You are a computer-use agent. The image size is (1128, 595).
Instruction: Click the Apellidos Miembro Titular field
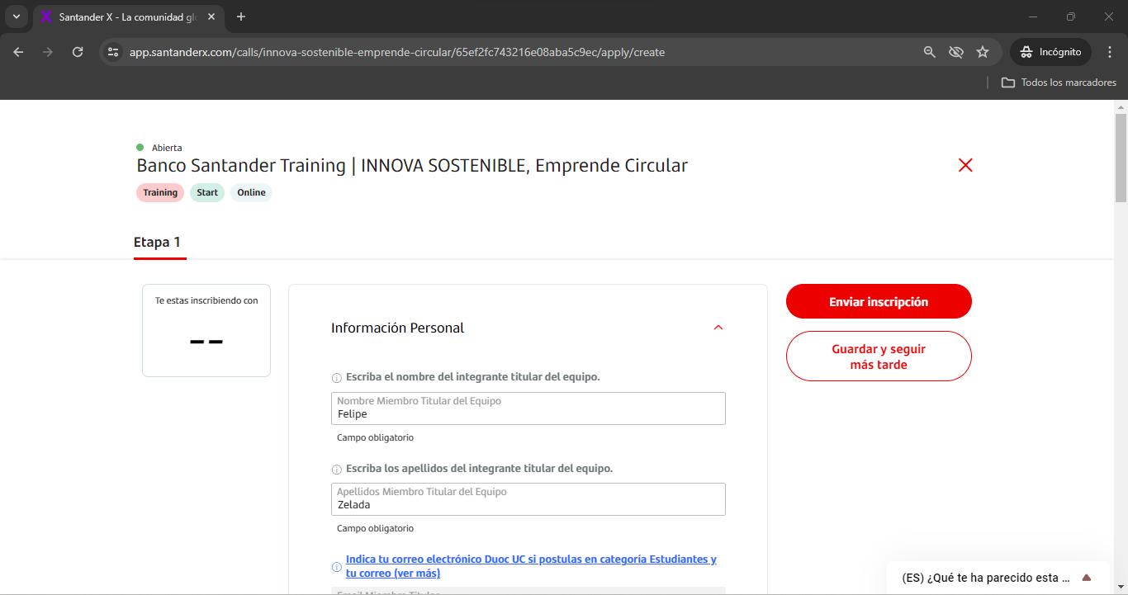[x=528, y=499]
